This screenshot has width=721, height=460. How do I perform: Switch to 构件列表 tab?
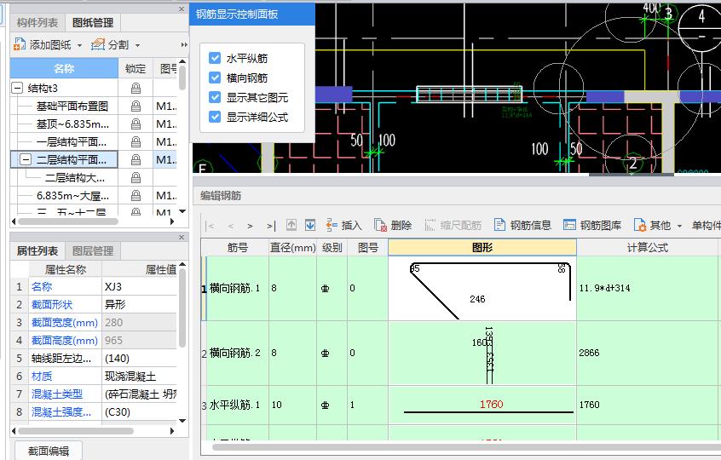coord(37,22)
